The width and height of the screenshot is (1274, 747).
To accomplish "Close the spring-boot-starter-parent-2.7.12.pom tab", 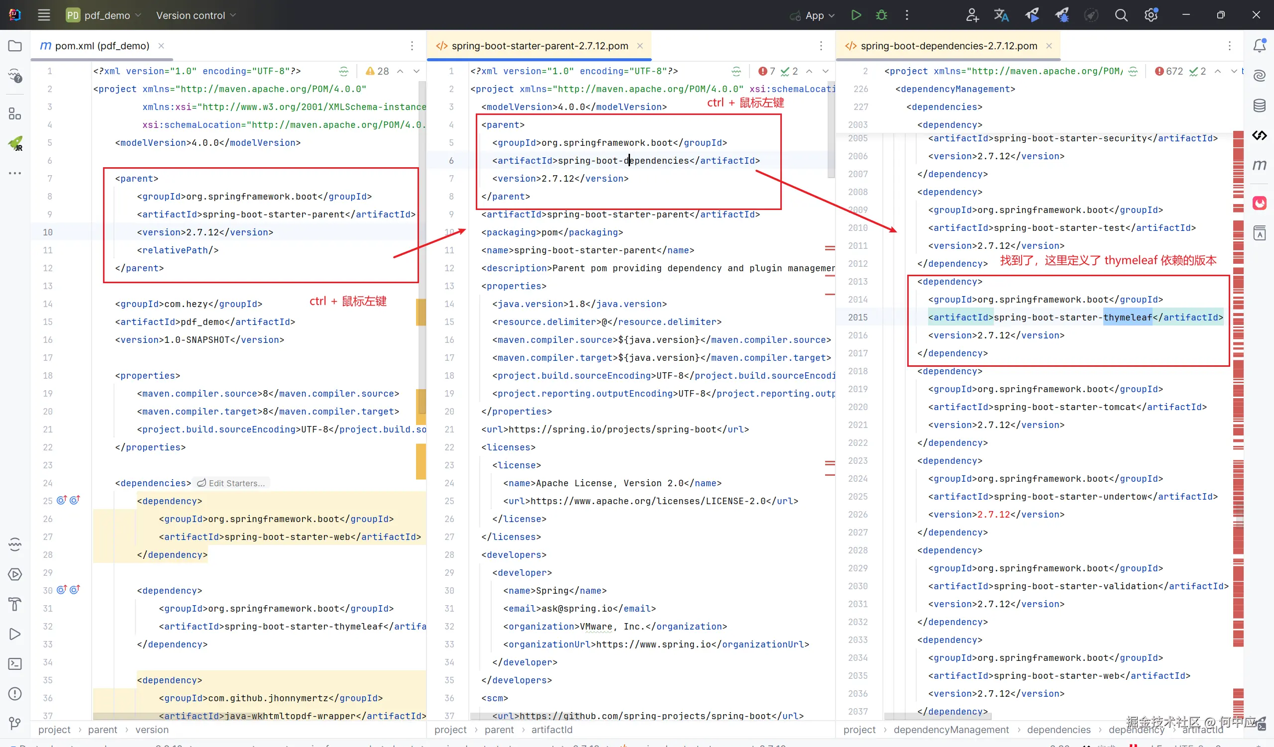I will pyautogui.click(x=640, y=46).
